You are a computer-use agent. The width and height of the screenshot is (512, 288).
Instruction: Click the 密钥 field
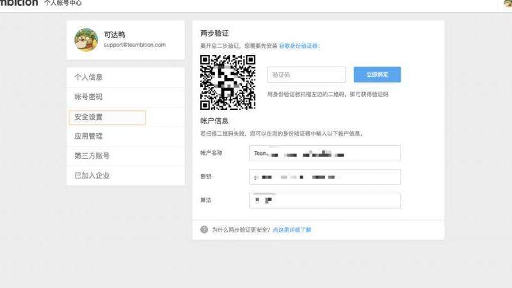pyautogui.click(x=324, y=177)
